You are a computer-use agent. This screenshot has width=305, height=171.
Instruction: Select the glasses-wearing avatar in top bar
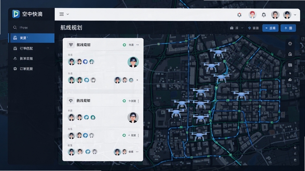(x=275, y=15)
